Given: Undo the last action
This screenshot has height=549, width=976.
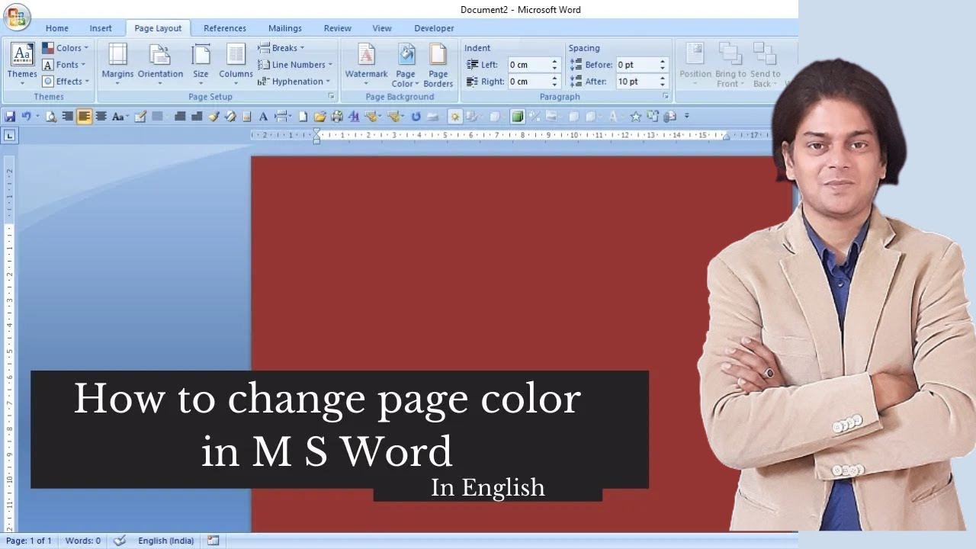Looking at the screenshot, I should click(27, 117).
